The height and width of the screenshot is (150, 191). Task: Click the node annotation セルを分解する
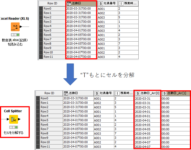(14, 133)
